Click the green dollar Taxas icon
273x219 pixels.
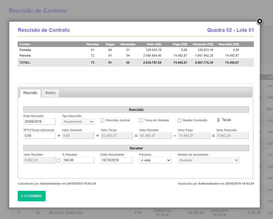click(224, 120)
